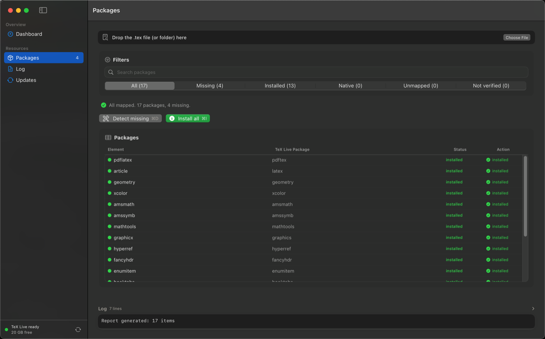Click the green status dot for hyperref

click(109, 248)
